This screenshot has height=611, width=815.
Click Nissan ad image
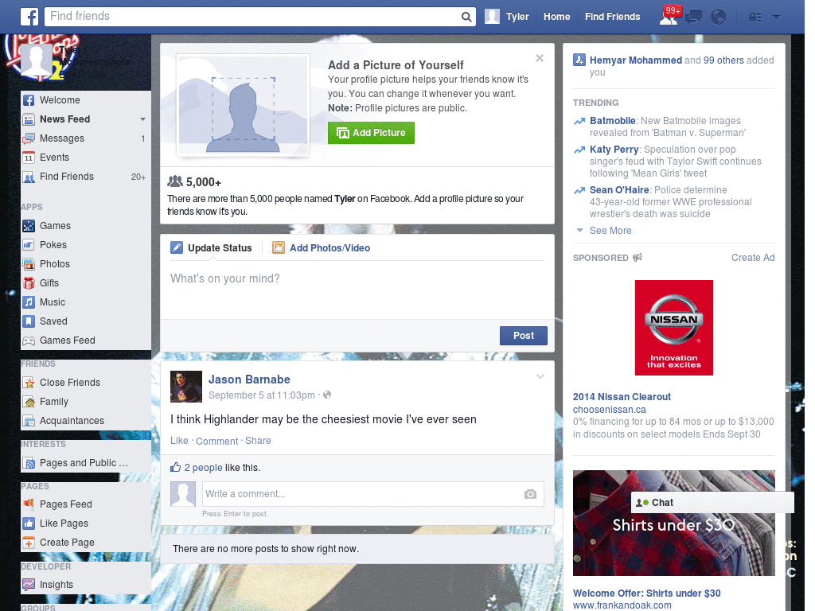coord(673,328)
